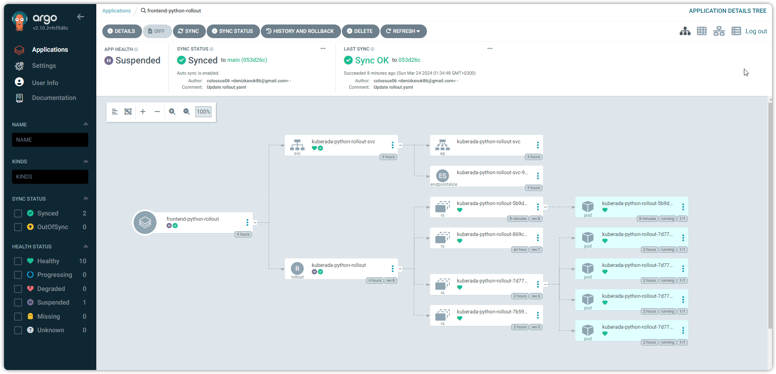Tick the Suspended health status checkbox
Viewport: 776px width, 374px height.
(x=18, y=303)
